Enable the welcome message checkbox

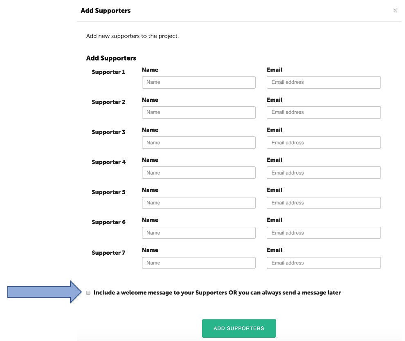pos(88,293)
